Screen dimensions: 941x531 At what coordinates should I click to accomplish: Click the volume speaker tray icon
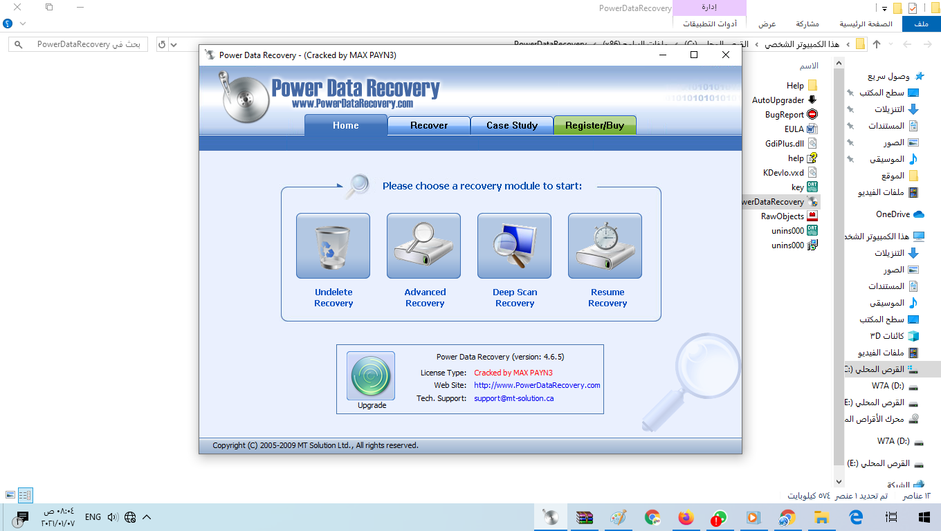coord(113,517)
